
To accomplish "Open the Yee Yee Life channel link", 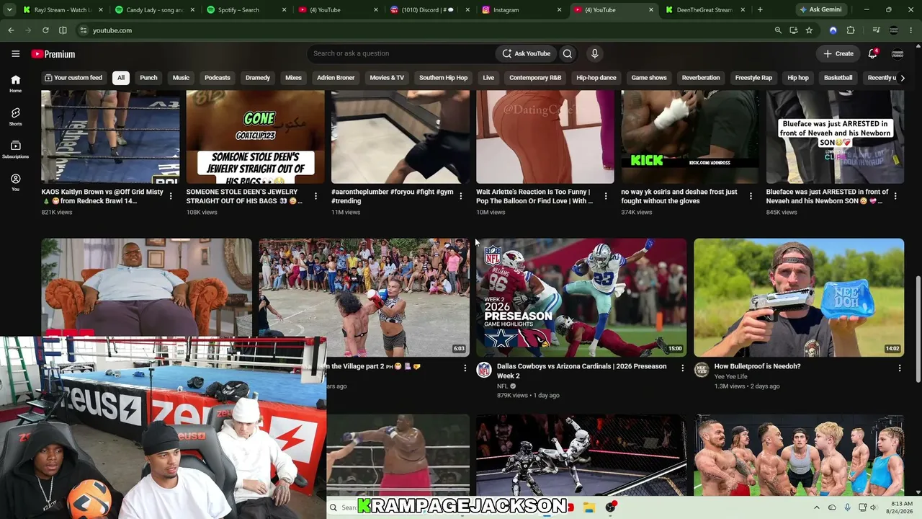I will (731, 376).
